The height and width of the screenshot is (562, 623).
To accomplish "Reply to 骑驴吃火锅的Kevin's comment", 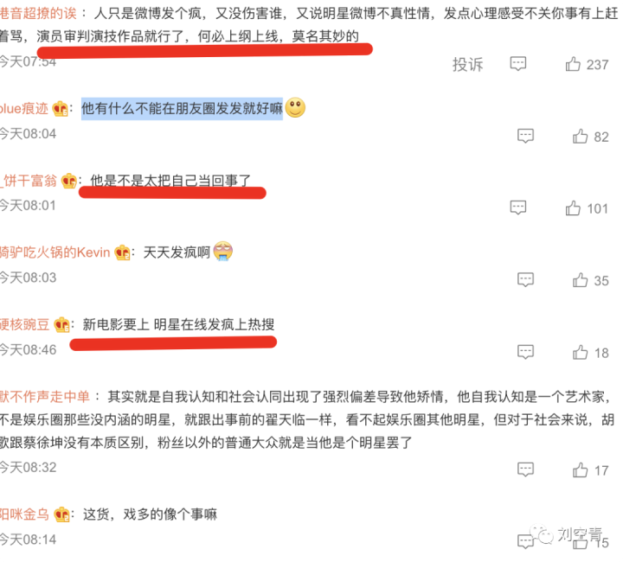I will (x=525, y=280).
